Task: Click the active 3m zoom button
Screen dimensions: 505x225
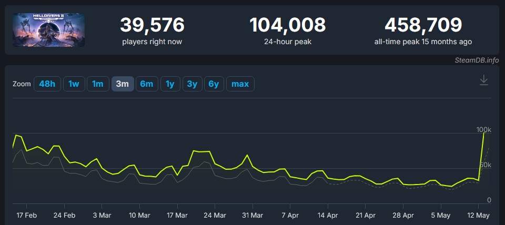Action: coord(122,84)
